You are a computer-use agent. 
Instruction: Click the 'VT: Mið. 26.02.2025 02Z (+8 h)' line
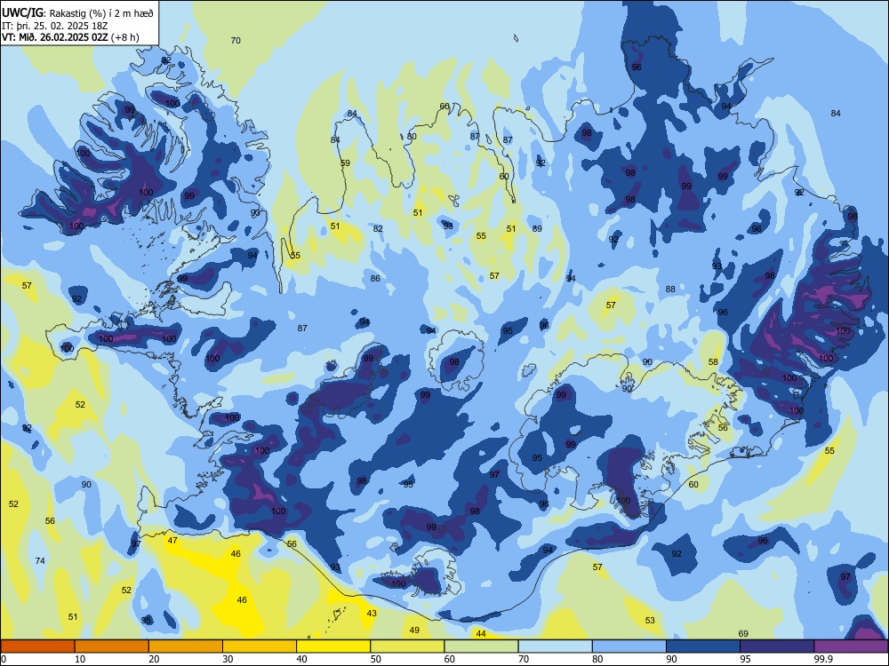(70, 37)
